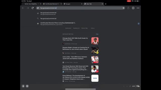The height and width of the screenshot is (90, 161).
Task: Tap the Dwyane Wade article thumbnail
Action: [95, 50]
